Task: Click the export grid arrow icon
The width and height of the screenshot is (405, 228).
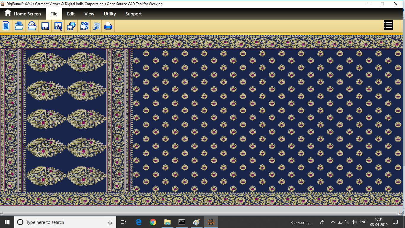Action: point(96,26)
